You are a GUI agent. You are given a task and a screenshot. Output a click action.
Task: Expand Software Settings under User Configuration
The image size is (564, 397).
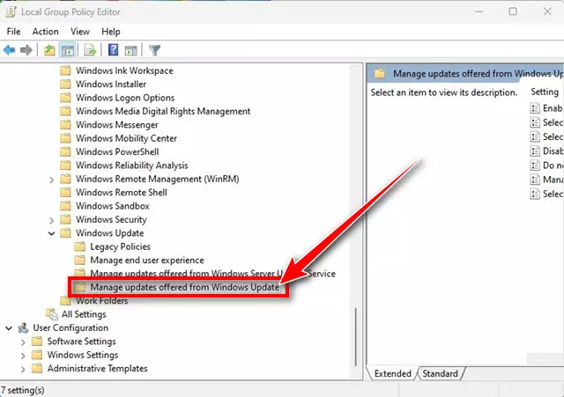[23, 342]
